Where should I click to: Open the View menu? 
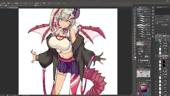[44, 3]
